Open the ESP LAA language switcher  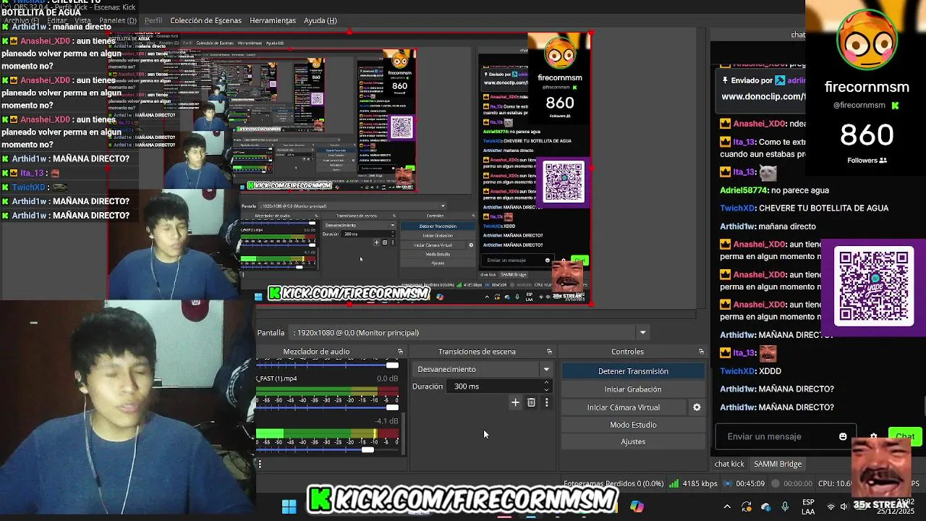(808, 507)
